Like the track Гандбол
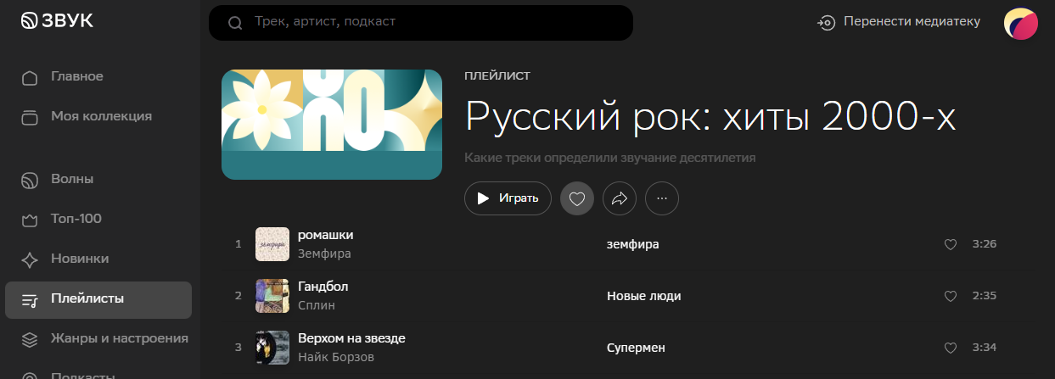This screenshot has height=379, width=1055. point(951,296)
